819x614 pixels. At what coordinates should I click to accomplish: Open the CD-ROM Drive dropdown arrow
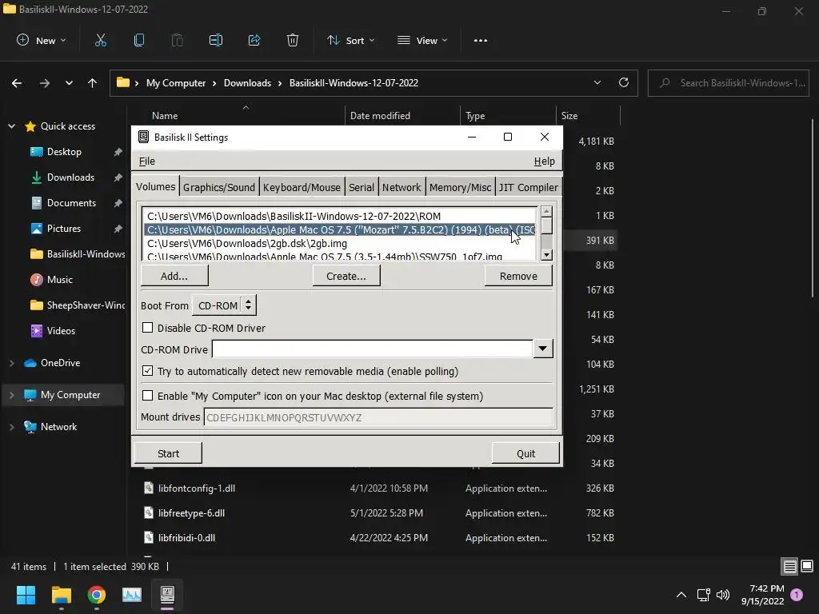[543, 349]
